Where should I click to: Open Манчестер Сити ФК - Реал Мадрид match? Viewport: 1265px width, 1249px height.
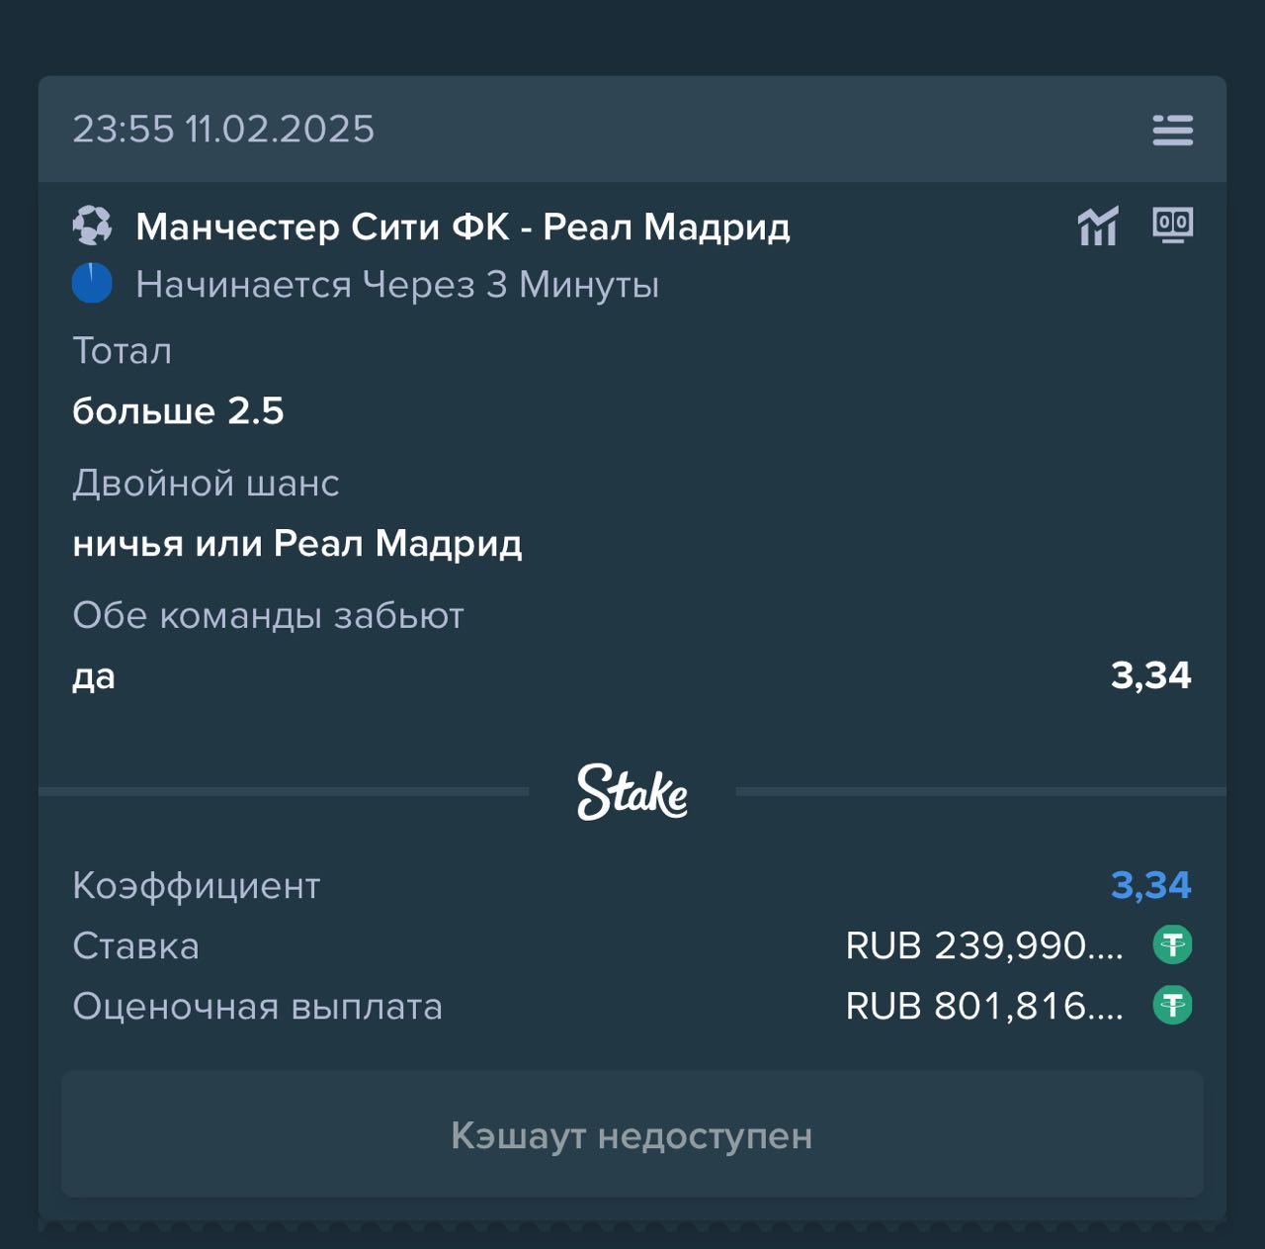pyautogui.click(x=463, y=226)
